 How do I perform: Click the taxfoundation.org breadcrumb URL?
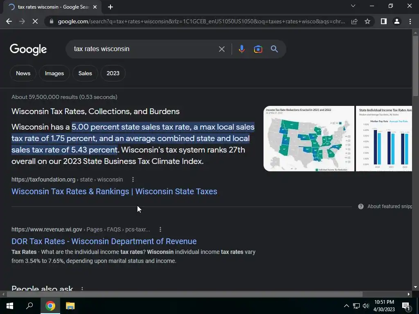click(x=67, y=180)
